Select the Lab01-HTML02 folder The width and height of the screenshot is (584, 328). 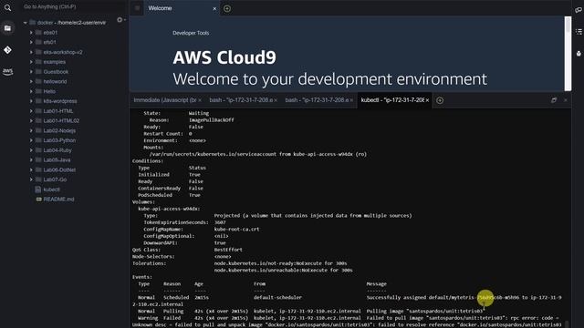click(x=61, y=121)
